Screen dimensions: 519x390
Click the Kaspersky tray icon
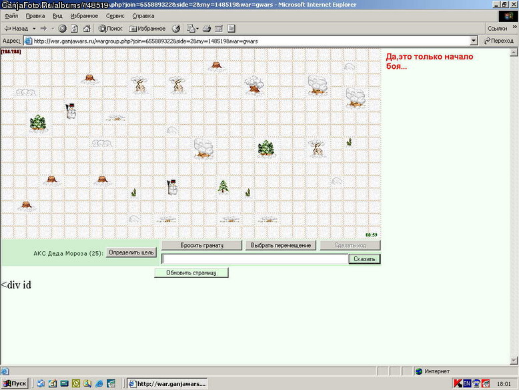pos(458,384)
